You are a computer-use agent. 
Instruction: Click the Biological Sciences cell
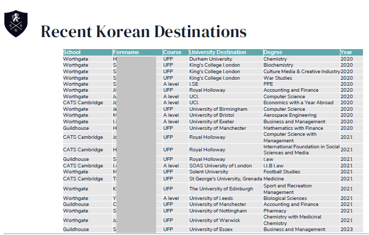[x=301, y=198]
